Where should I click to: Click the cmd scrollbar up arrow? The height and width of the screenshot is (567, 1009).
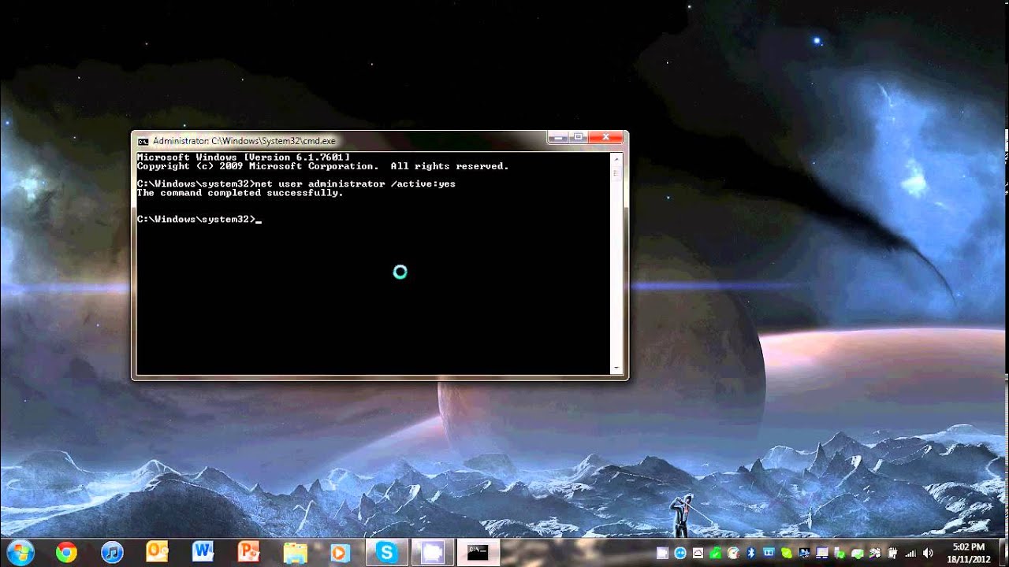point(616,158)
